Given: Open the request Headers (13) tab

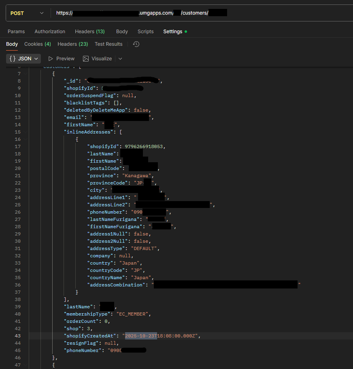Looking at the screenshot, I should click(89, 32).
